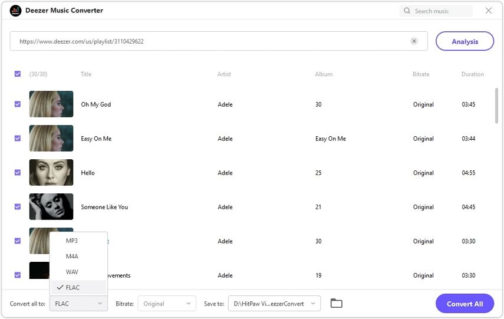Toggle the select-all checkbox in header
The image size is (504, 319).
pyautogui.click(x=18, y=74)
